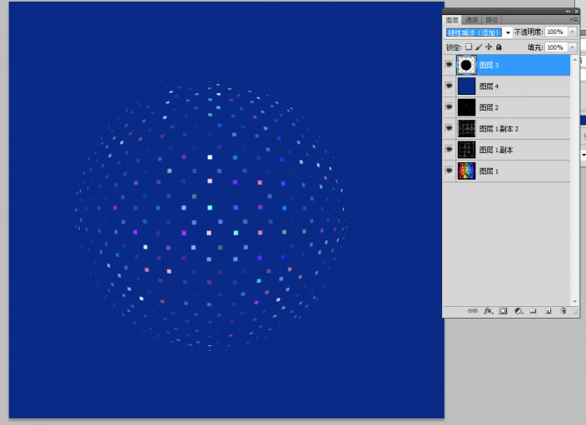Add a layer mask with the mask icon

tap(503, 310)
